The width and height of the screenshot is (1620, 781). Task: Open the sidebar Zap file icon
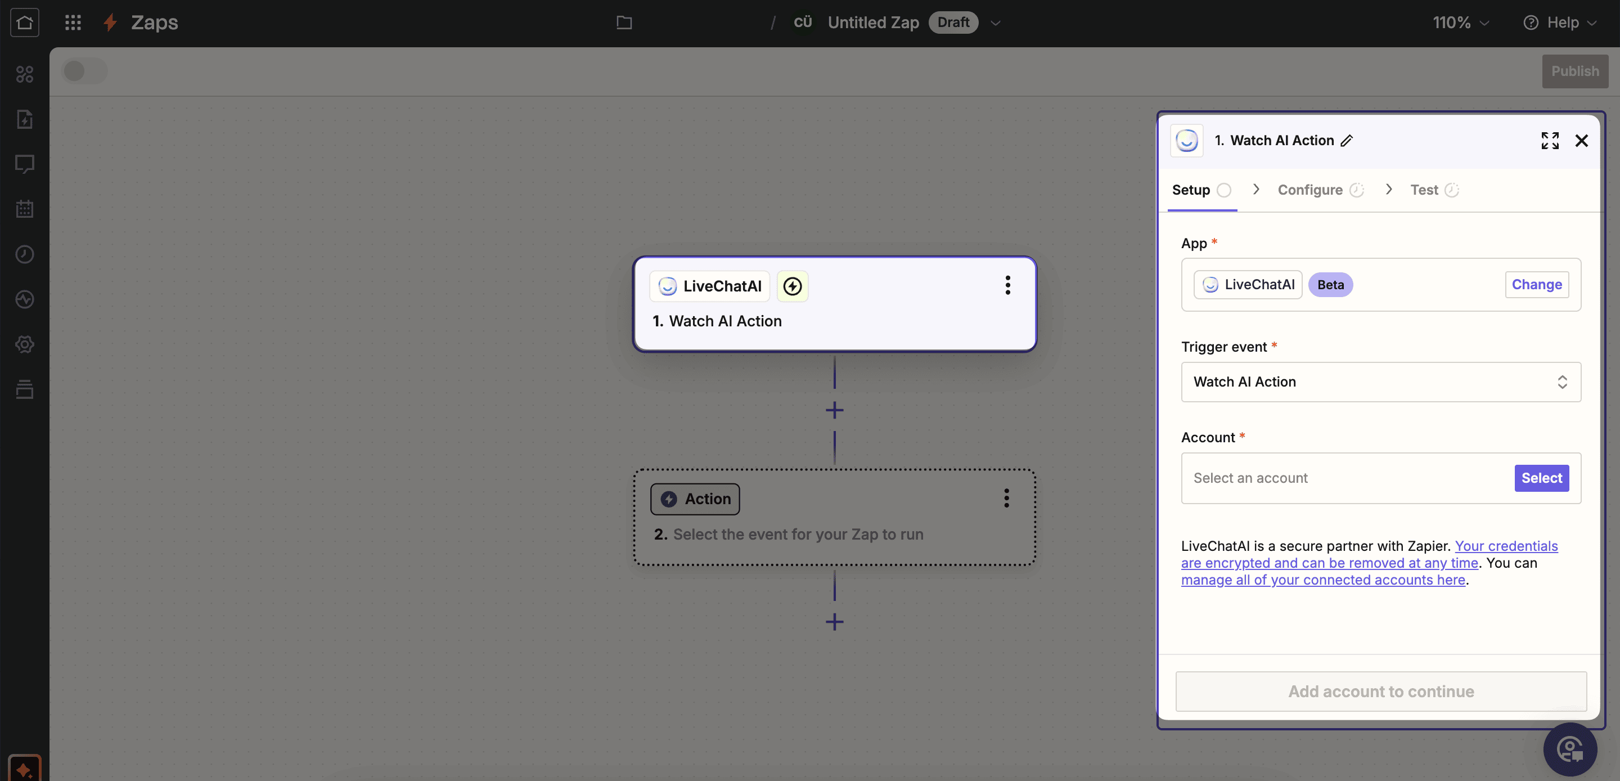point(25,119)
